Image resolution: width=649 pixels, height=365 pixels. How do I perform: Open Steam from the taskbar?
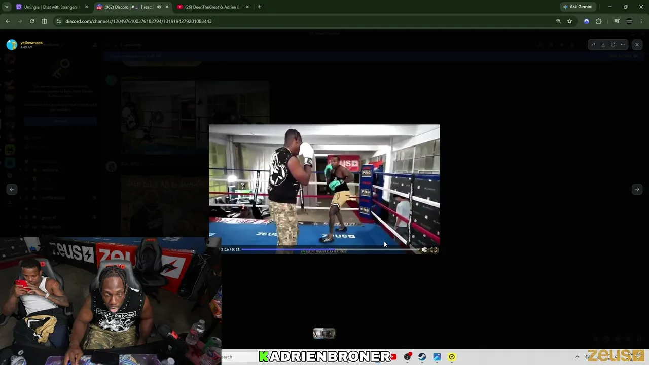click(422, 357)
